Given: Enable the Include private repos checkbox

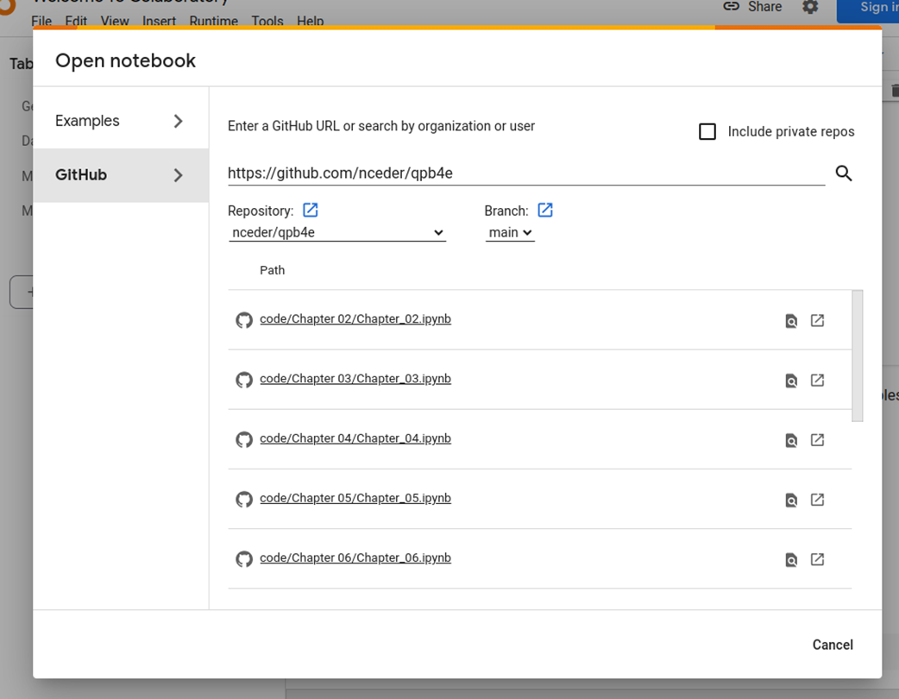Looking at the screenshot, I should [x=707, y=132].
